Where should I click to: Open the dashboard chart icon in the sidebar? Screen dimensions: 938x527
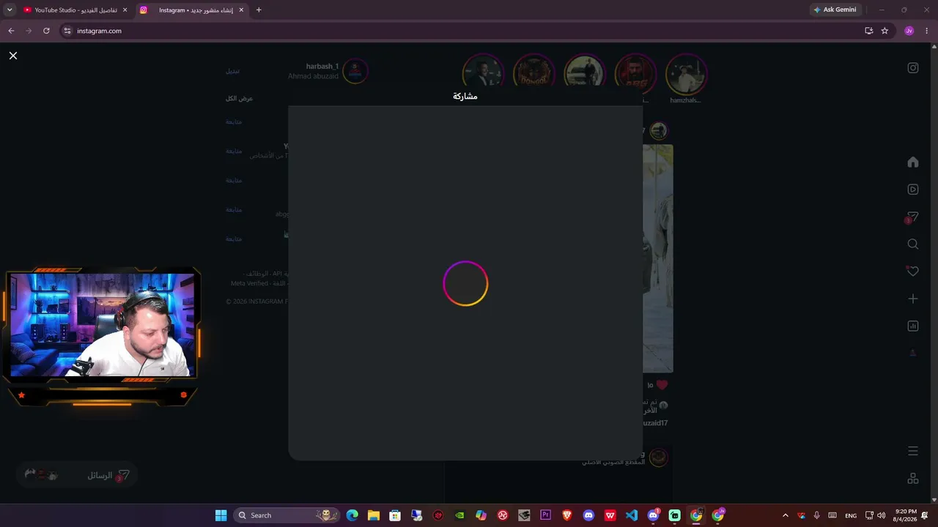912,326
